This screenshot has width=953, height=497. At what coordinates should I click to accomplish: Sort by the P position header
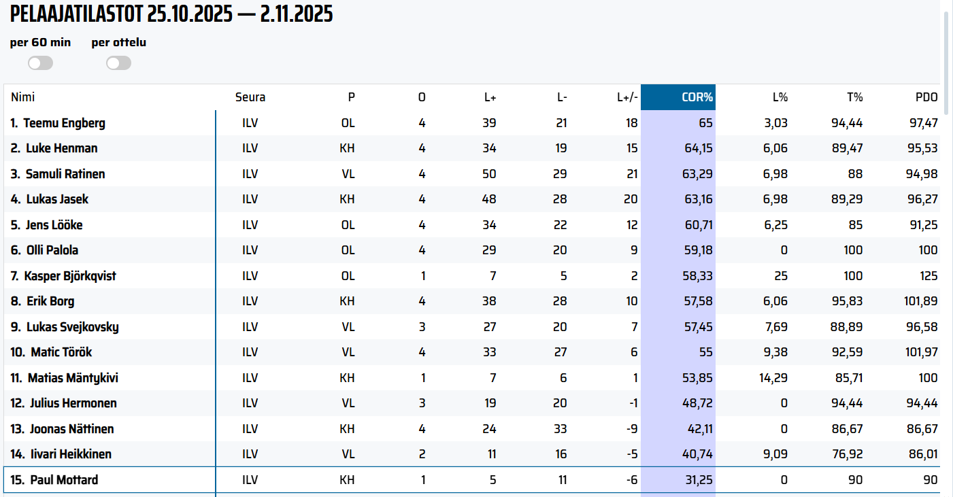(x=351, y=97)
